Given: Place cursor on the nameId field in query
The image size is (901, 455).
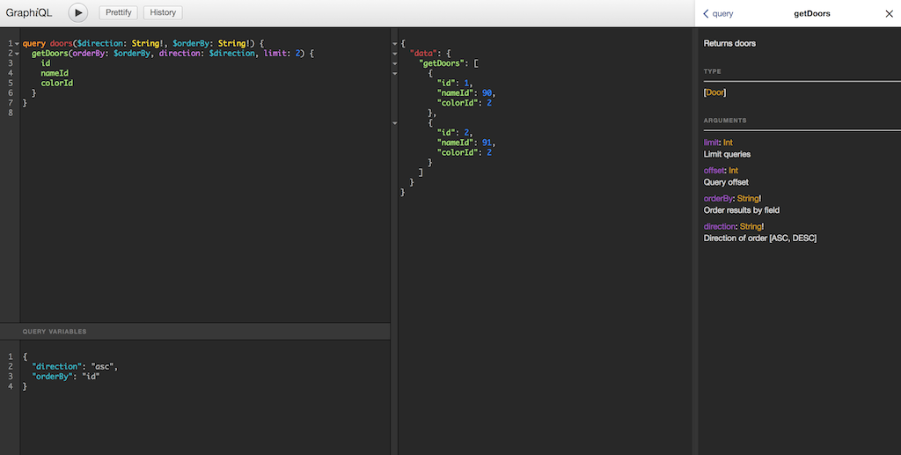Looking at the screenshot, I should click(55, 73).
